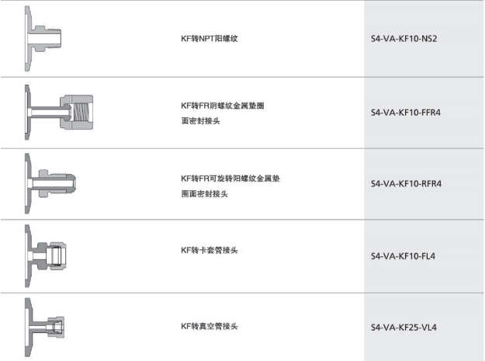Select the FR female thread fitting drawing
Screen dimensions: 485x361
[x=59, y=113]
